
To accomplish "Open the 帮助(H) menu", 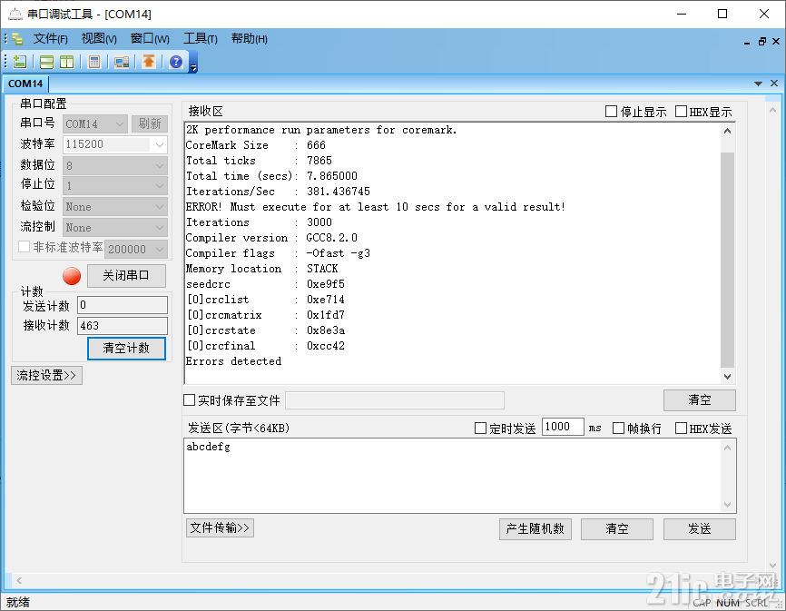I will click(249, 39).
